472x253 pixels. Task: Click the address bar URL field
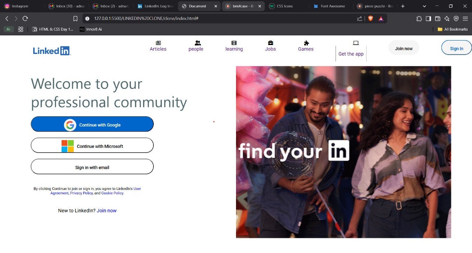(x=221, y=18)
